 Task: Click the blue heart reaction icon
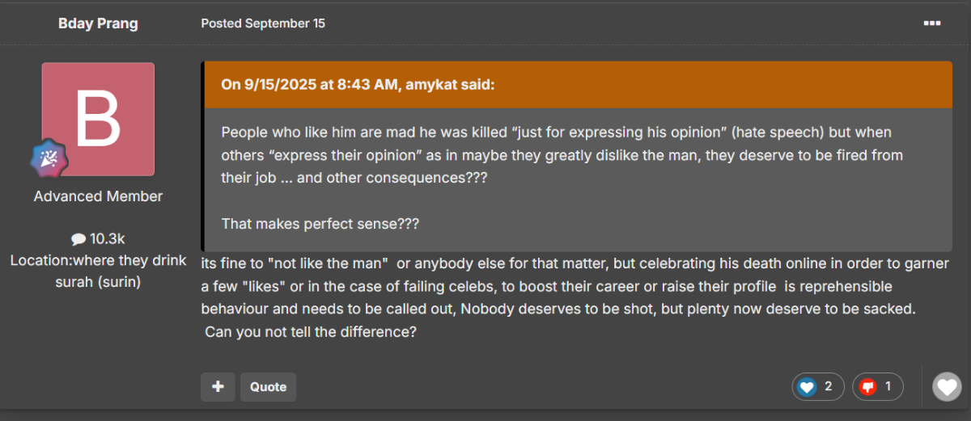[807, 387]
